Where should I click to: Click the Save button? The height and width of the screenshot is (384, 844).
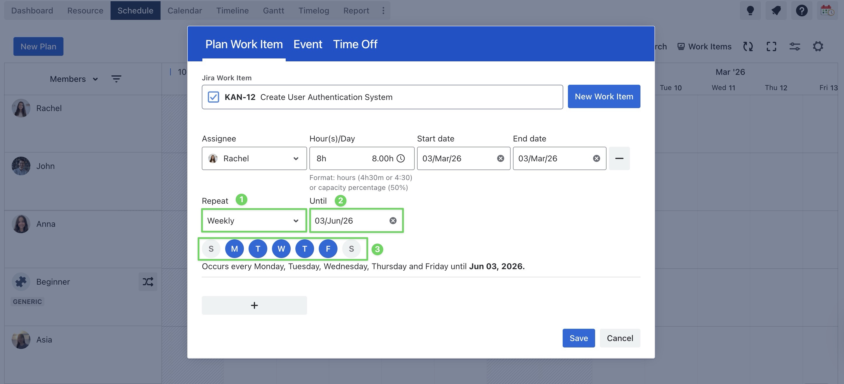point(578,338)
